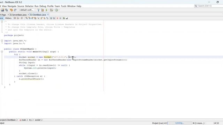The image size is (223, 125).
Task: Click the project.ClientBasic breadcrumb
Action: 8,120
